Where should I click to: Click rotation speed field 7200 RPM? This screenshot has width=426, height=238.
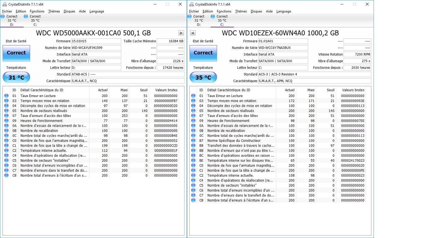point(357,54)
